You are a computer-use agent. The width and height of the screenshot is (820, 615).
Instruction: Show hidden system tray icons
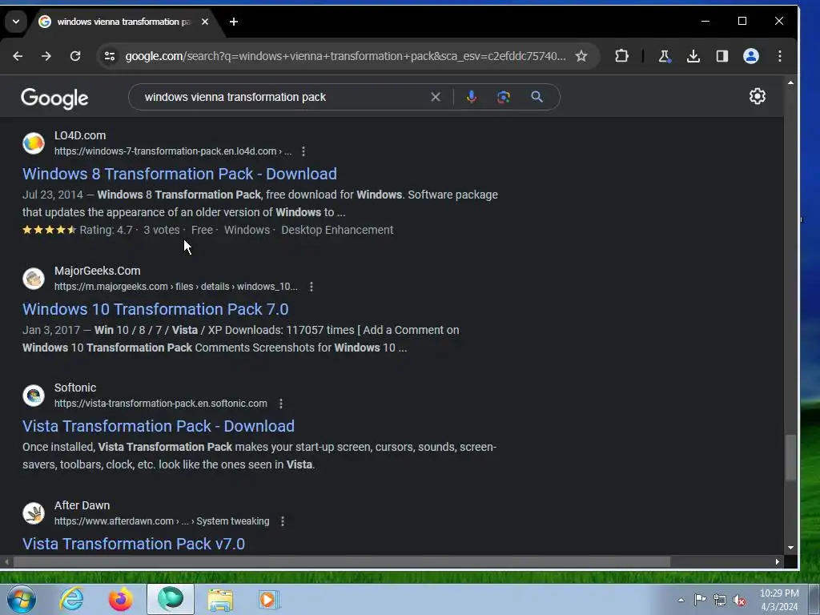(681, 600)
